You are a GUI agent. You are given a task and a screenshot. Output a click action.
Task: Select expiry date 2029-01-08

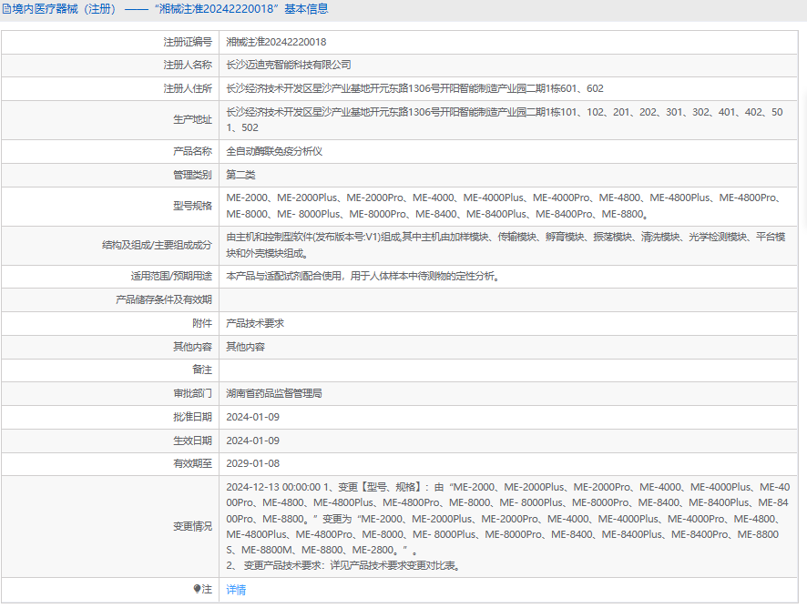(x=252, y=463)
